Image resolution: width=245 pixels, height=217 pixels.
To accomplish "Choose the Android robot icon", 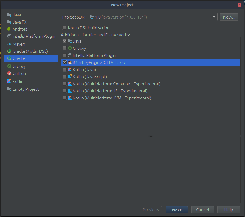I will click(x=9, y=29).
